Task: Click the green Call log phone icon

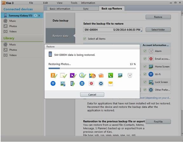Action: [111, 75]
